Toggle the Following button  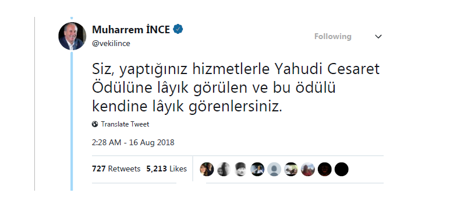coord(333,37)
